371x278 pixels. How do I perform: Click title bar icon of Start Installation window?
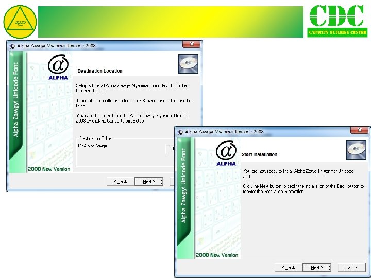coord(180,132)
